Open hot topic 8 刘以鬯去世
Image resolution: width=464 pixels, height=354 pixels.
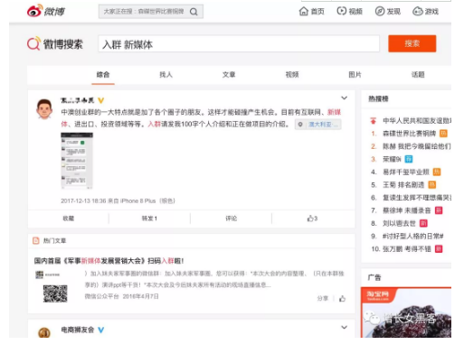pyautogui.click(x=399, y=223)
